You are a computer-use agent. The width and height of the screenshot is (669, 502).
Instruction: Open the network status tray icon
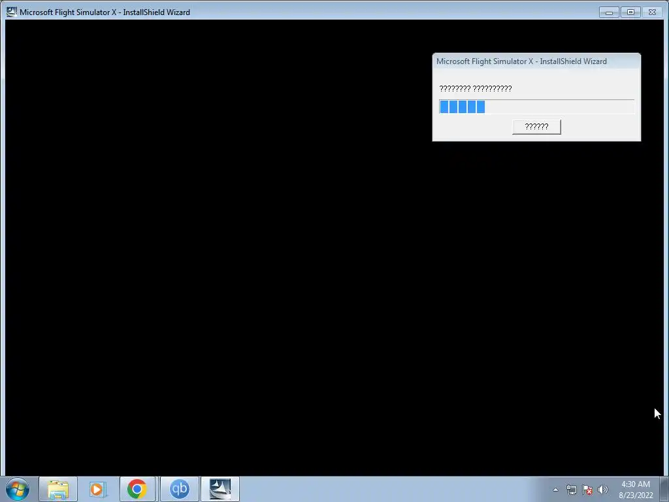(x=571, y=490)
